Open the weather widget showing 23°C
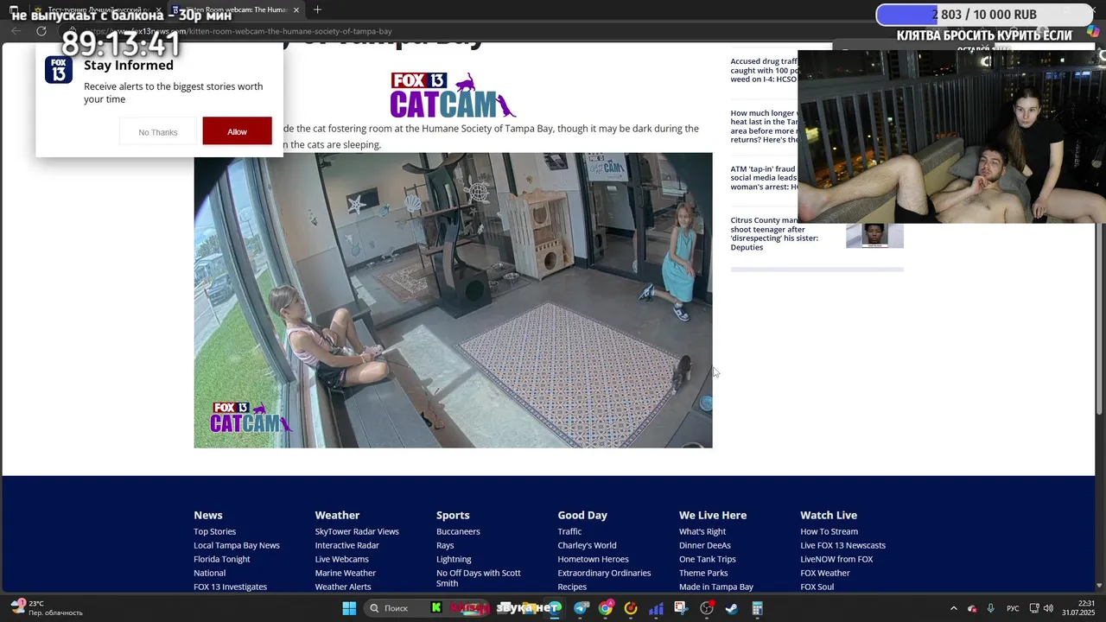 pyautogui.click(x=48, y=608)
